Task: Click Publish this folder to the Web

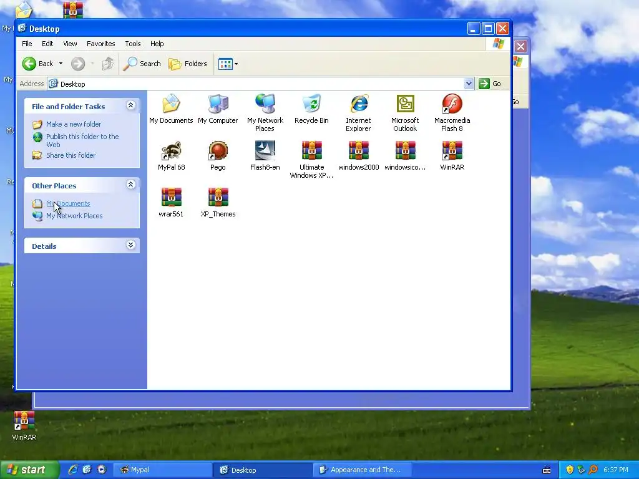Action: pos(82,140)
